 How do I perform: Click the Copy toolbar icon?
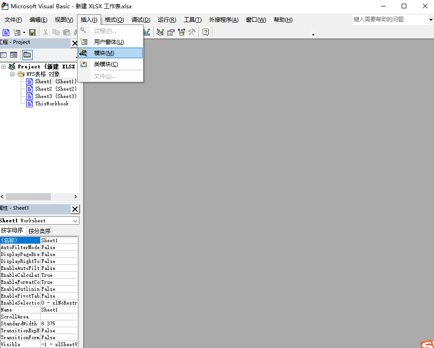pos(56,32)
